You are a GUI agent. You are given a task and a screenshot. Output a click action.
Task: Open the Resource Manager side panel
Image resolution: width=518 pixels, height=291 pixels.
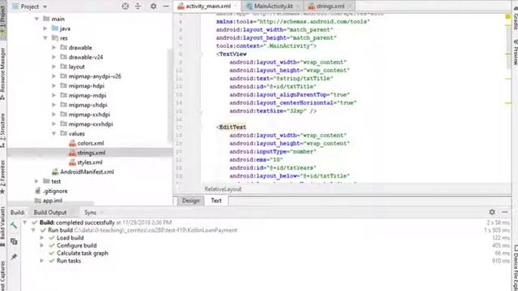2,74
